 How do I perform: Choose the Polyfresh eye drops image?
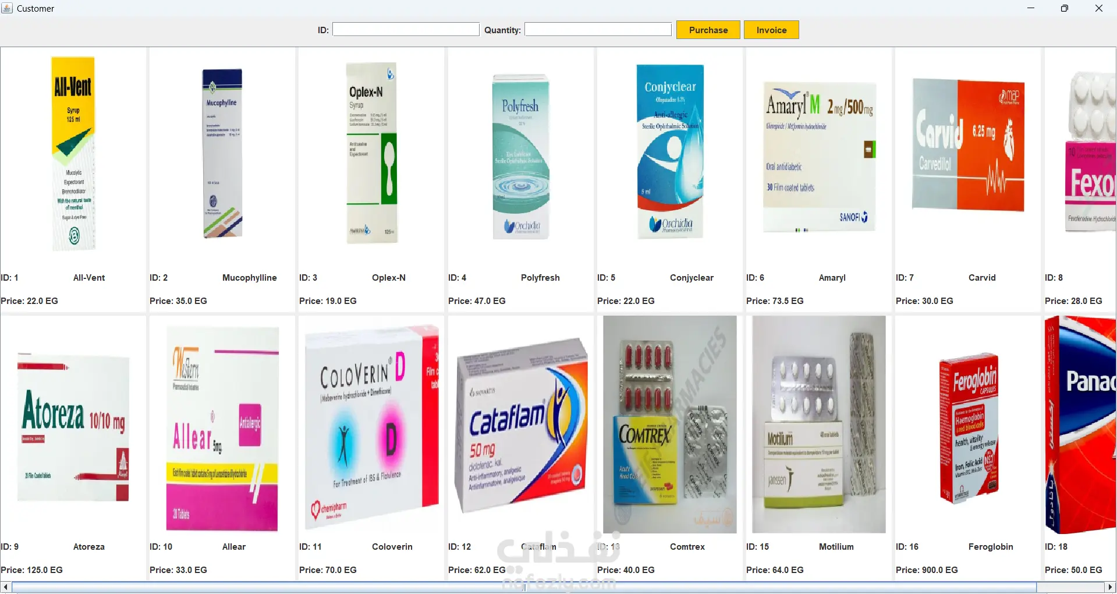(520, 156)
